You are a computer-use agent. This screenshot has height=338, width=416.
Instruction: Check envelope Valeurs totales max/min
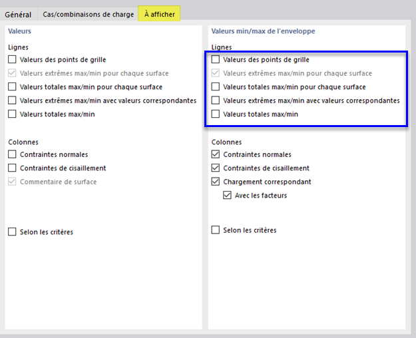216,114
